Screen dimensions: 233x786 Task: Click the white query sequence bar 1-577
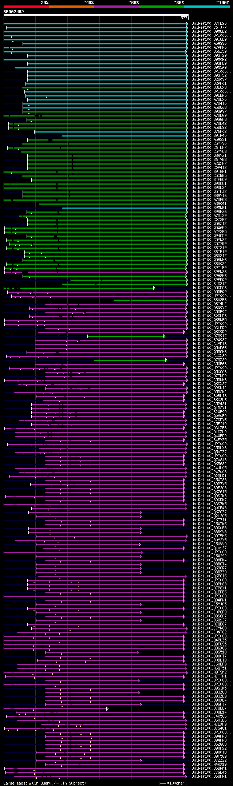[x=96, y=15]
